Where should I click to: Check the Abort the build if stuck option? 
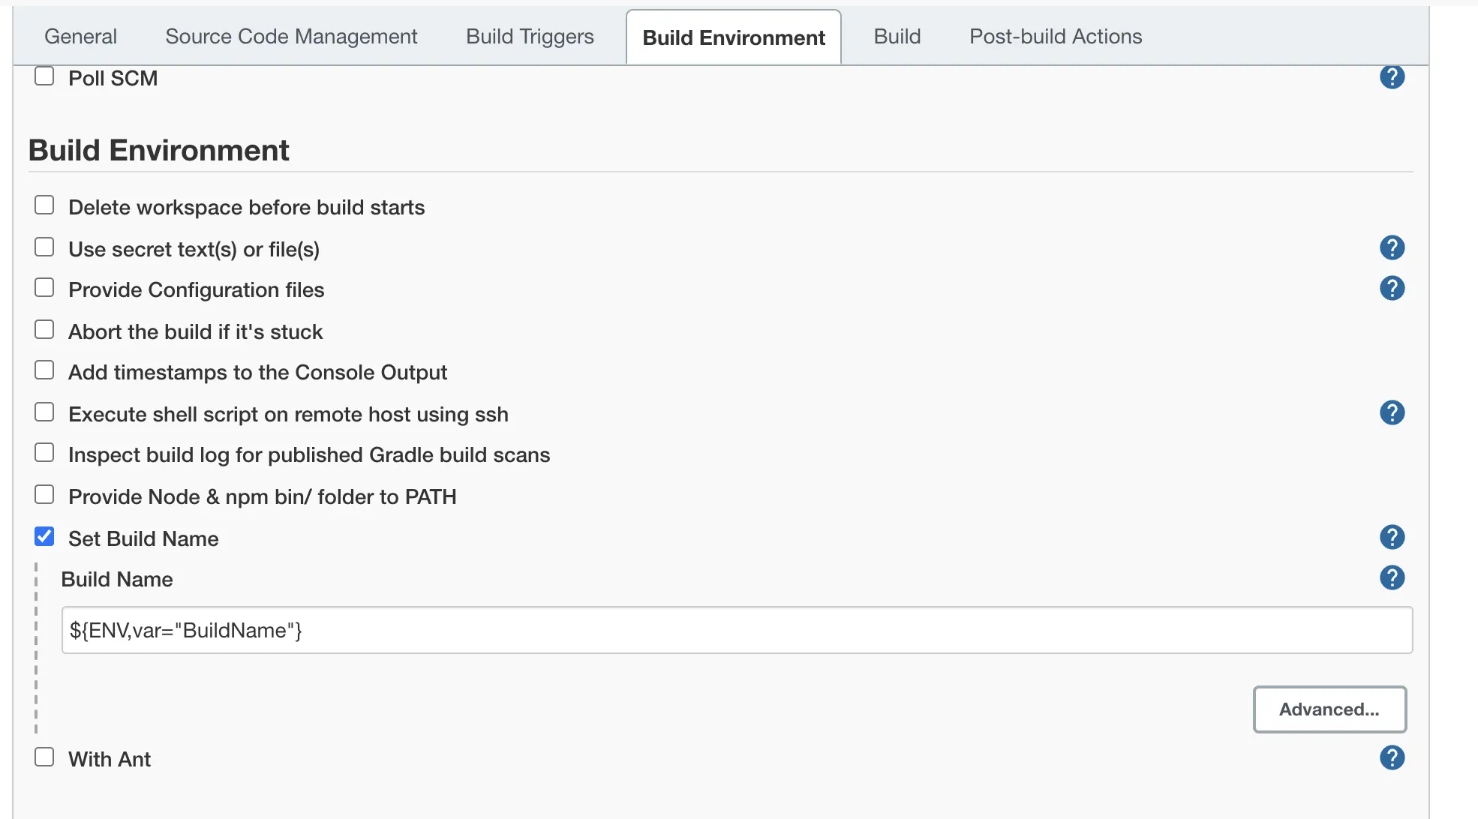click(x=44, y=330)
